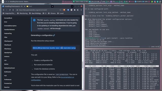Open FeaturedTag in docs sidebar
The image size is (162, 91).
8,33
